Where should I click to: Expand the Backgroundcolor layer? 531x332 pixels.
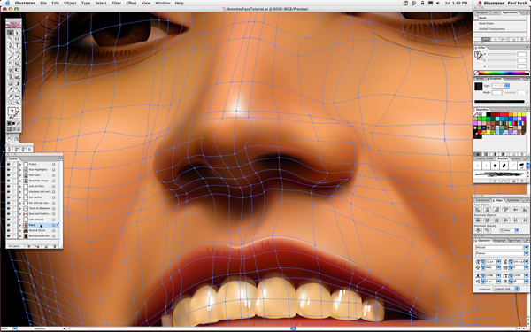[20, 236]
